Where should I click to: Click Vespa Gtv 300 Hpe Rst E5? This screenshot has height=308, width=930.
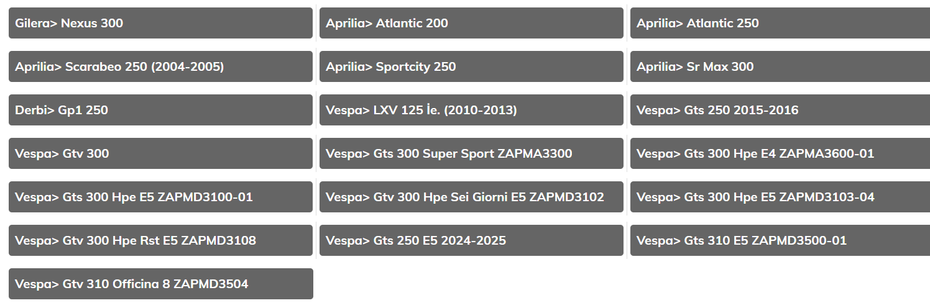[160, 240]
